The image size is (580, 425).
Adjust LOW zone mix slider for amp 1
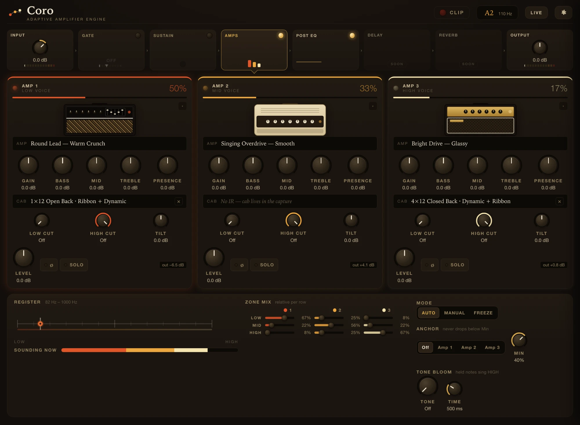pyautogui.click(x=280, y=318)
